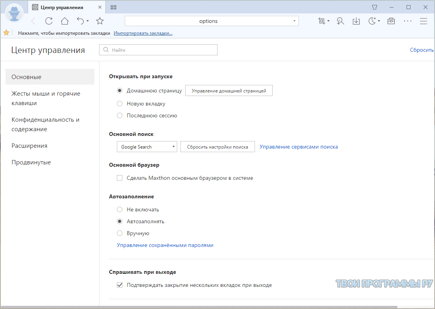
Task: Enable Maxthon as default browser checkbox
Action: [x=120, y=178]
